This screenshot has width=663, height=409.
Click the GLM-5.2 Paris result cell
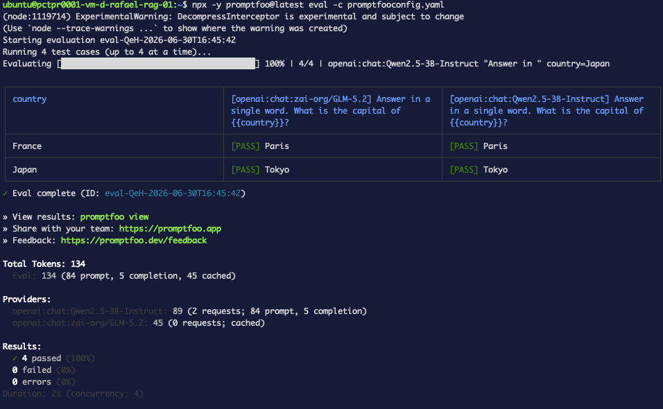(333, 146)
